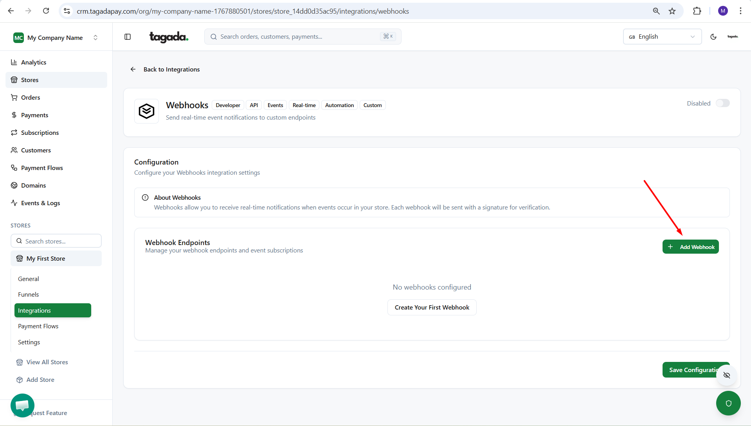This screenshot has width=751, height=426.
Task: Select Funnels under My First Store
Action: (29, 294)
